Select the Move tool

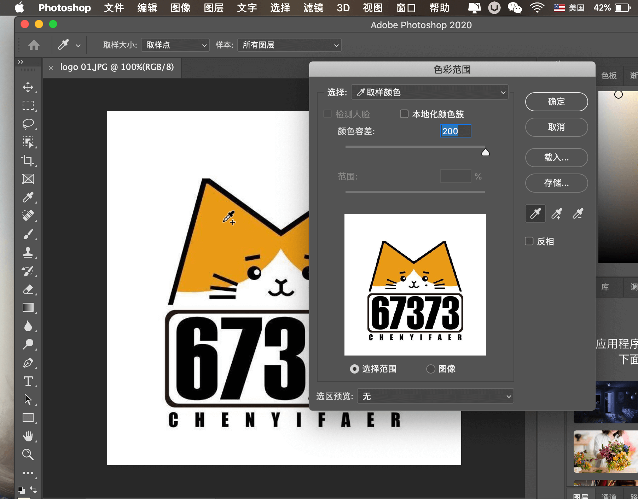[x=28, y=87]
